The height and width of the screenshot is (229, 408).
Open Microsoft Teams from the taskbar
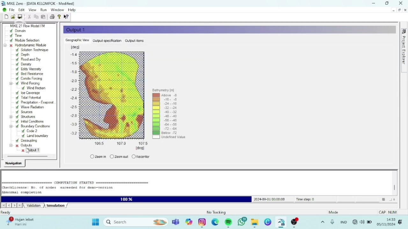pyautogui.click(x=176, y=222)
